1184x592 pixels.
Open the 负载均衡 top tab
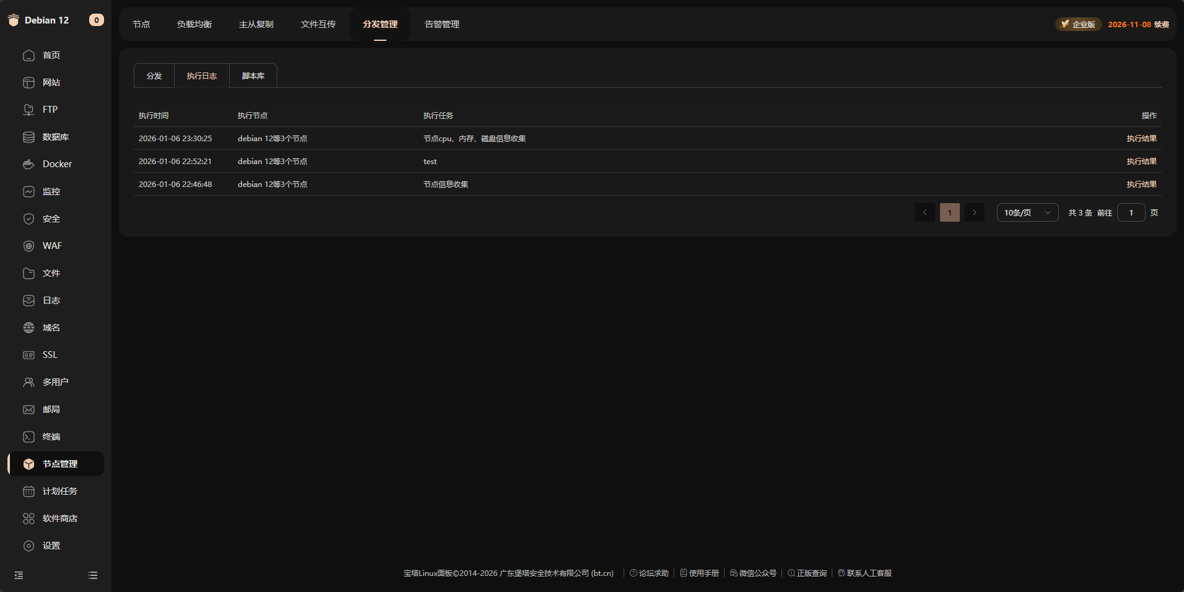(x=194, y=24)
